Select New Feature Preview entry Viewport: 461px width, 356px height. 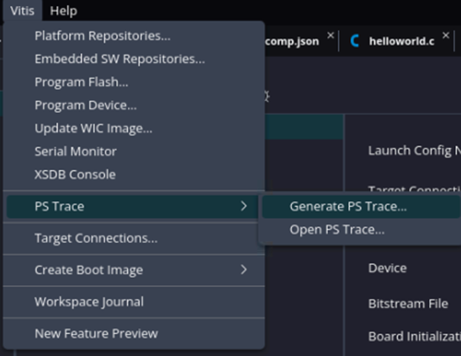click(x=134, y=333)
